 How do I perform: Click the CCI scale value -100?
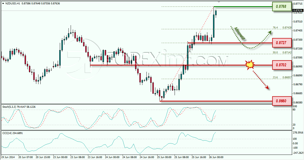pos(295,148)
